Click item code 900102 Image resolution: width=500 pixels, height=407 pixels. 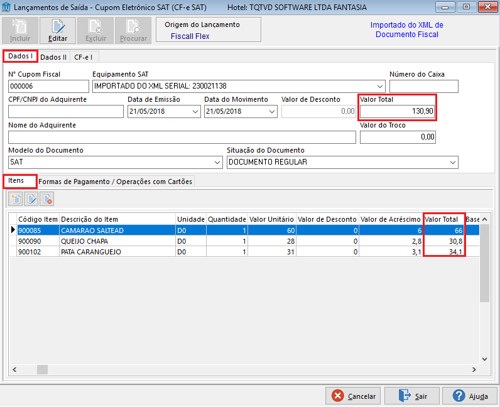pos(30,252)
